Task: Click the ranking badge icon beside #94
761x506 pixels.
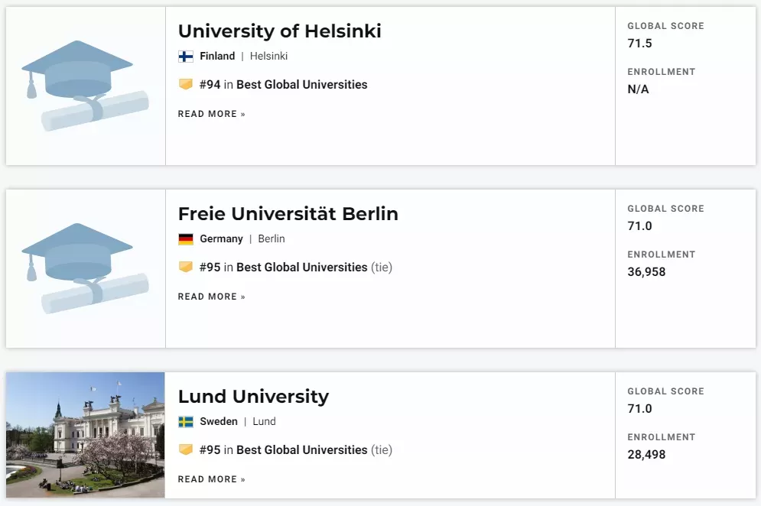Action: pyautogui.click(x=185, y=84)
